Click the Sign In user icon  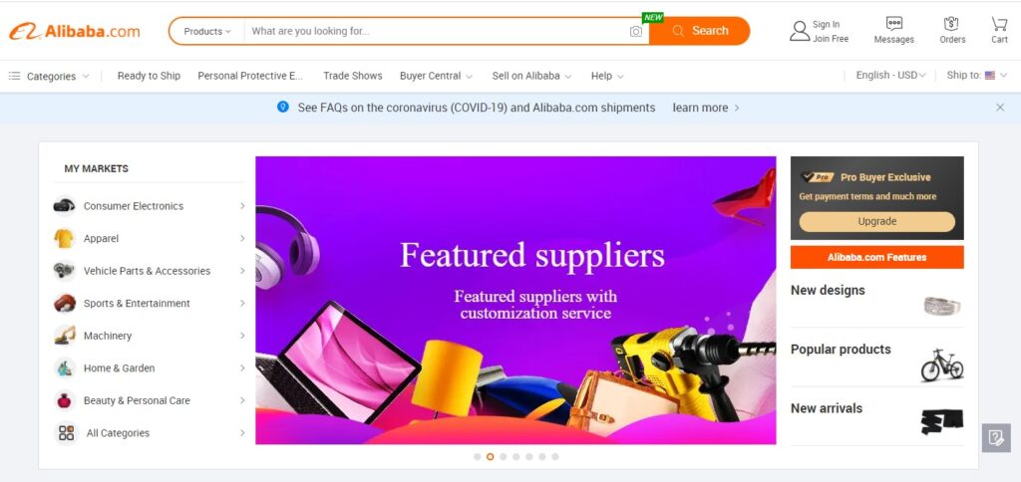pos(800,31)
